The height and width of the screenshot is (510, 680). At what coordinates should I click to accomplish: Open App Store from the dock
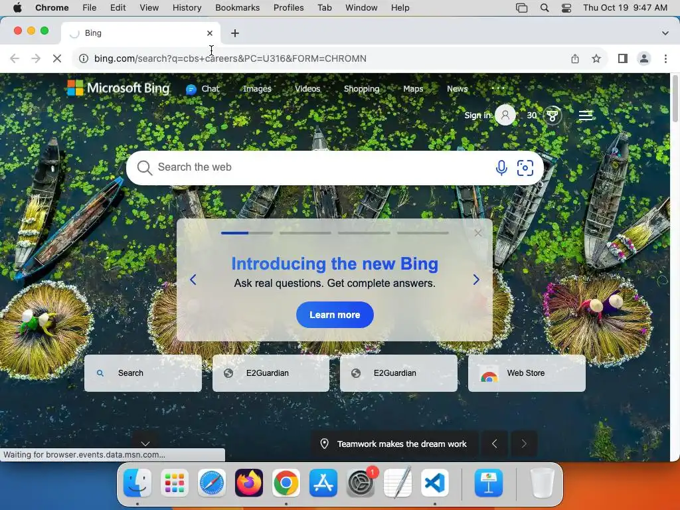coord(323,483)
